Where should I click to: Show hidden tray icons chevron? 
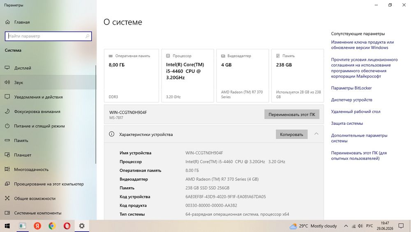tap(346, 226)
